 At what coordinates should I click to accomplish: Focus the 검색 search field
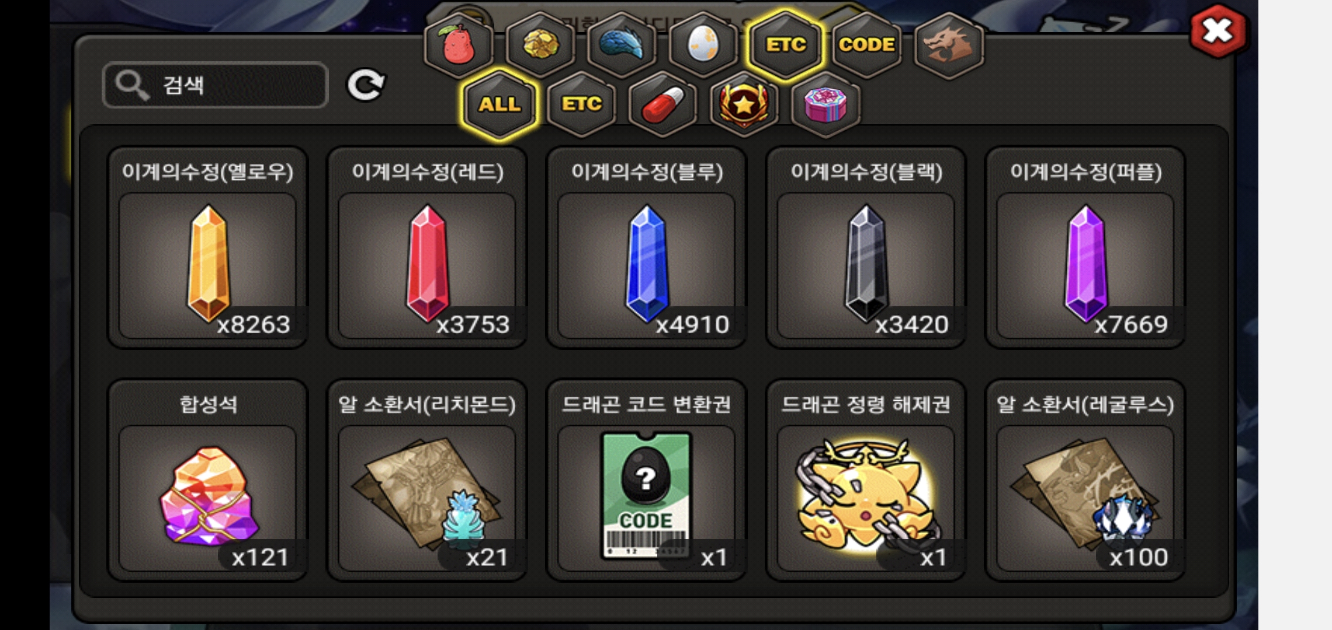pos(215,85)
